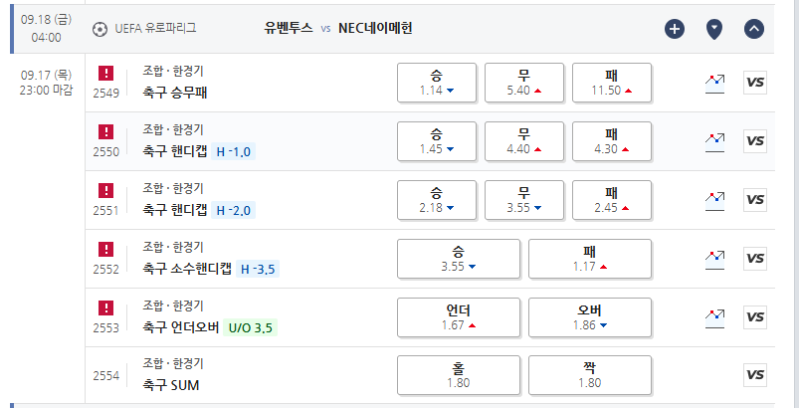Click the location pin icon in header

714,30
